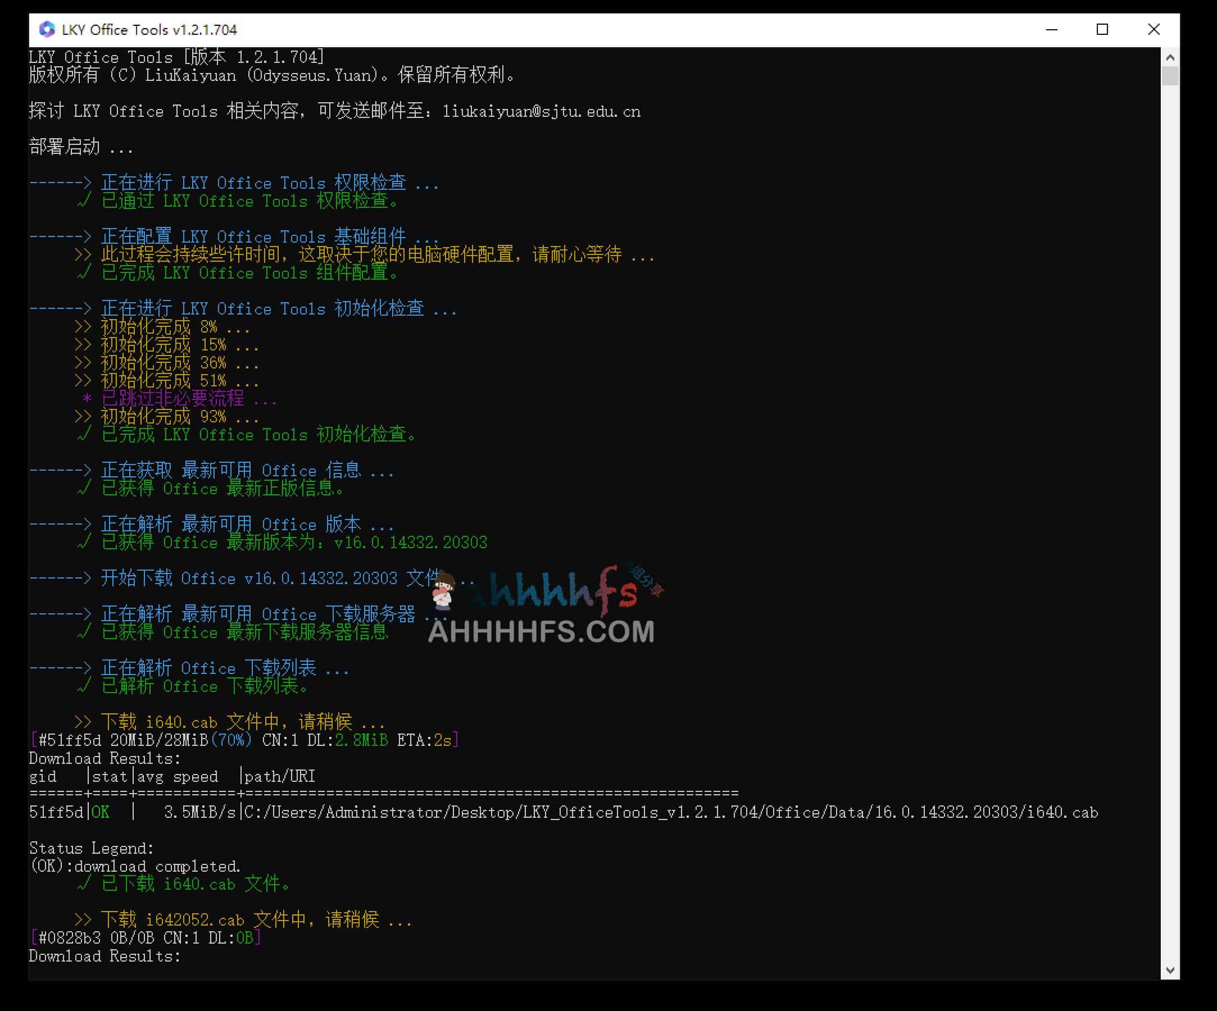1217x1011 pixels.
Task: Click the i640.cab download path text
Action: (666, 813)
